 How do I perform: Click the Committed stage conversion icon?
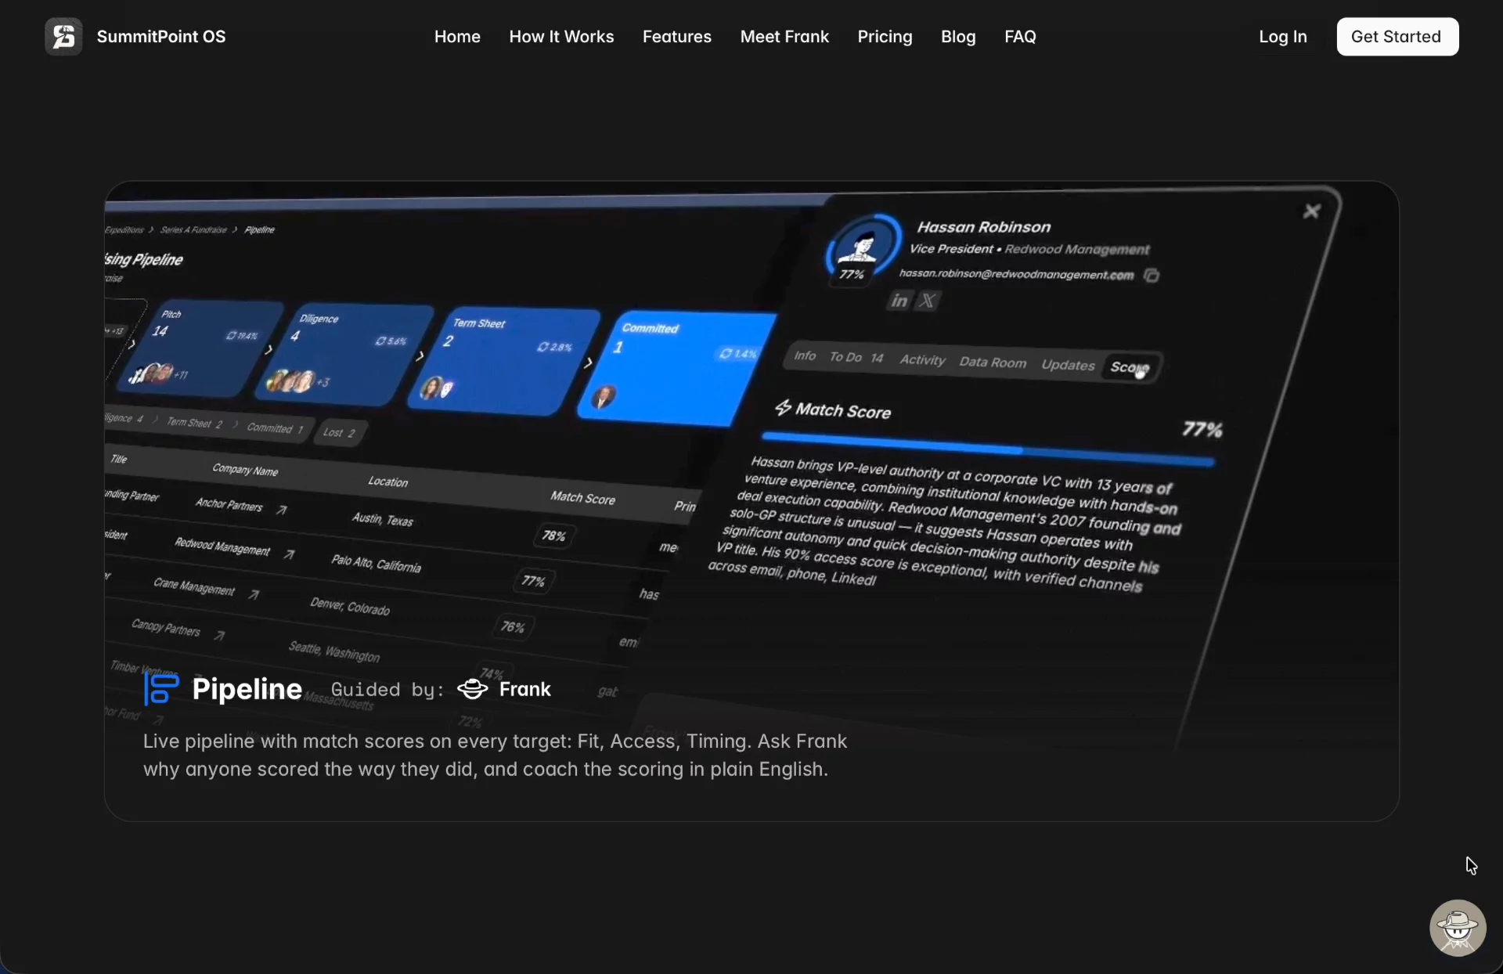tap(726, 354)
